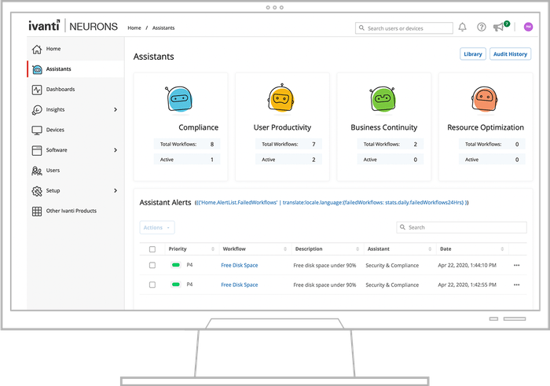Open the Audit History button
Viewport: 550px width, 386px height.
(510, 54)
